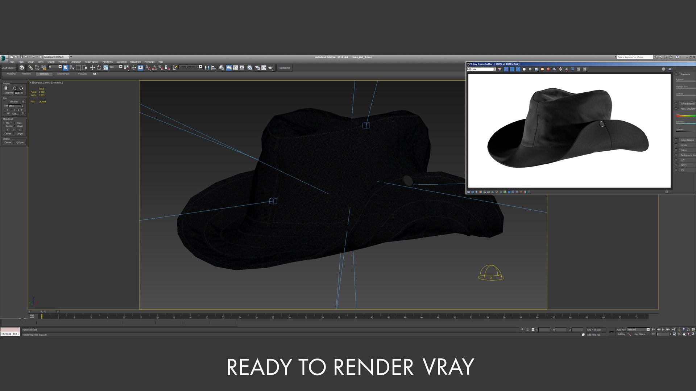The height and width of the screenshot is (391, 696).
Task: Choose the Select and Rotate tool
Action: coord(99,68)
